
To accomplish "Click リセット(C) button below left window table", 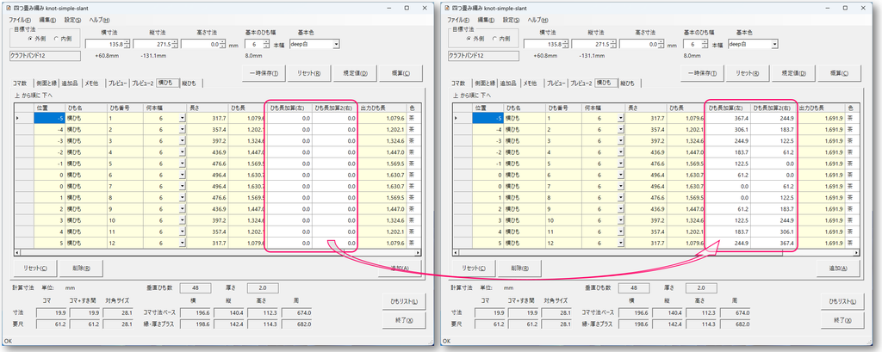I will point(34,269).
